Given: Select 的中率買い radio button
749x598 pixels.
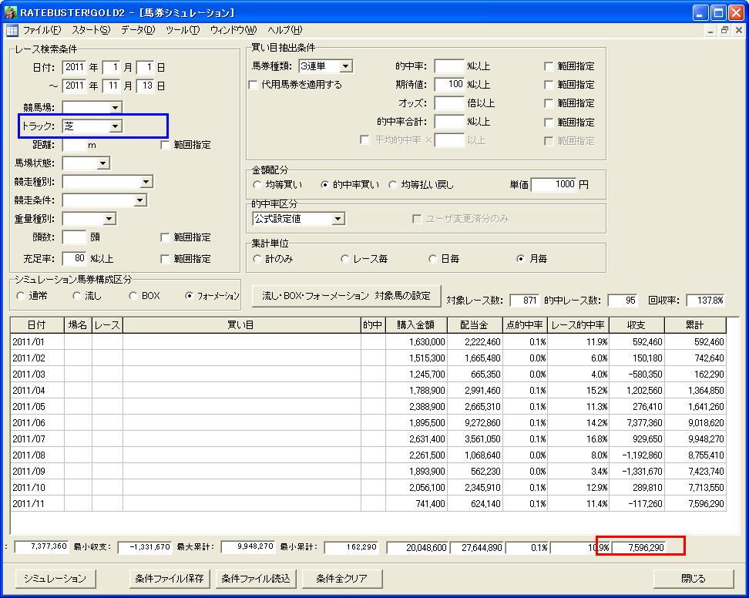Looking at the screenshot, I should coord(325,184).
